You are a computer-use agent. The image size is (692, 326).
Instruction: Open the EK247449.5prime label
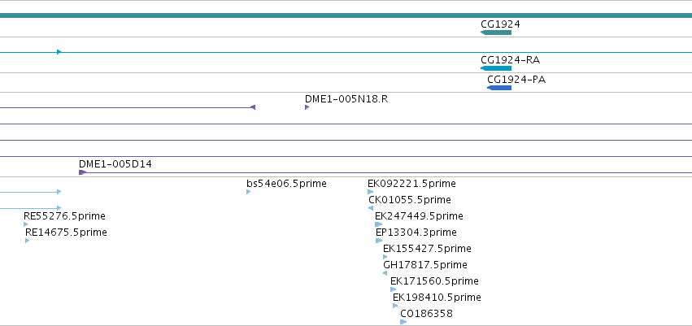point(419,216)
